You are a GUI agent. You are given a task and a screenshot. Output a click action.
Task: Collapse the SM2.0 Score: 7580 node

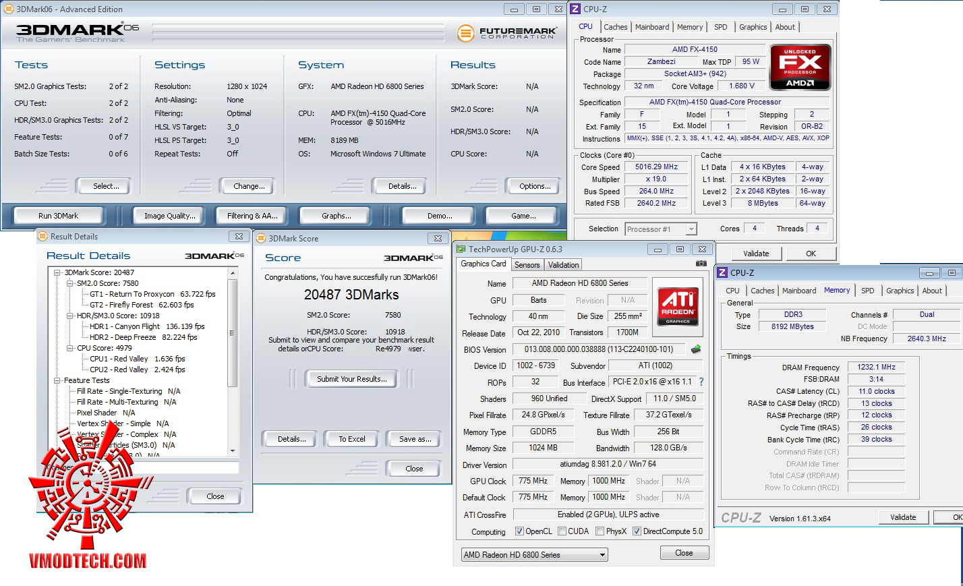[x=70, y=283]
